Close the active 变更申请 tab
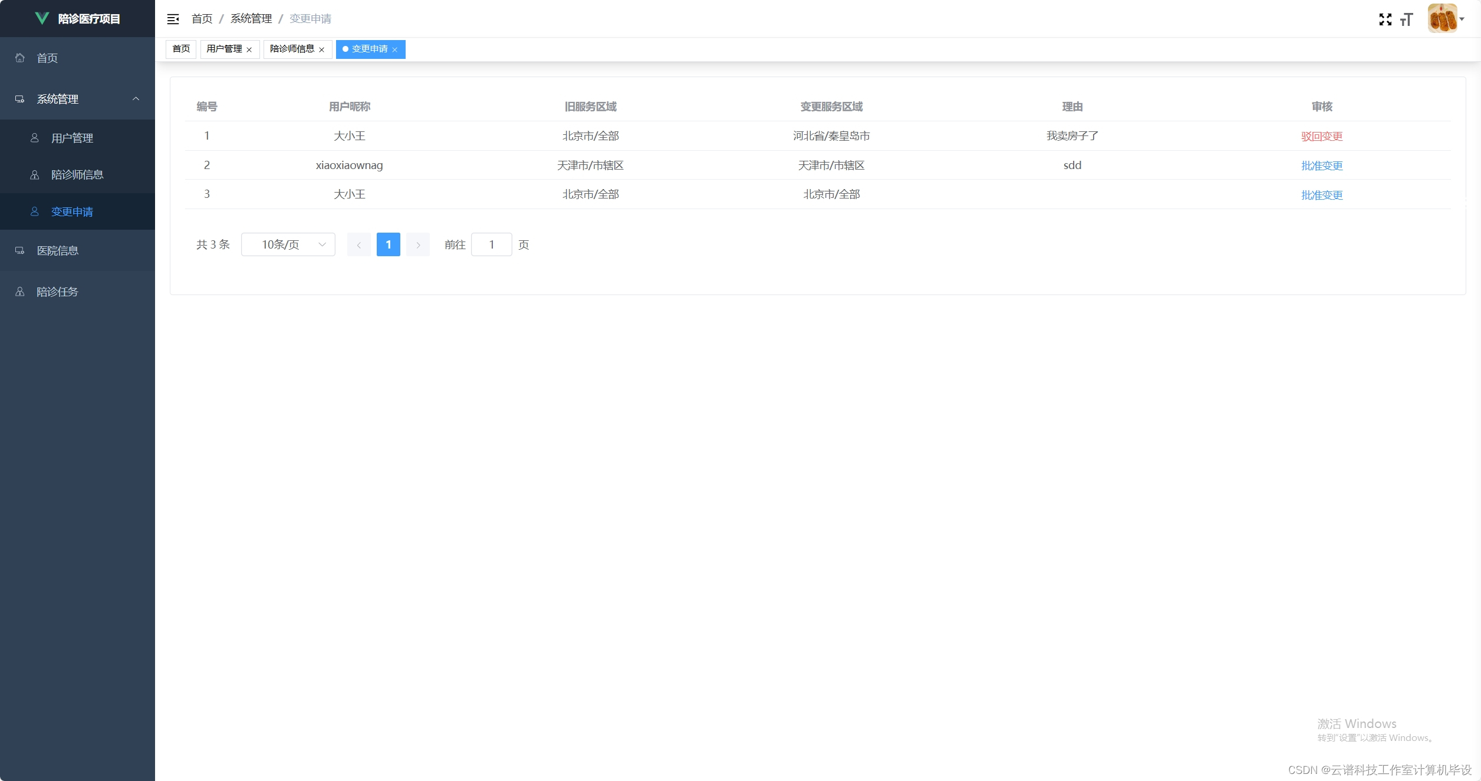This screenshot has width=1481, height=781. pos(395,49)
